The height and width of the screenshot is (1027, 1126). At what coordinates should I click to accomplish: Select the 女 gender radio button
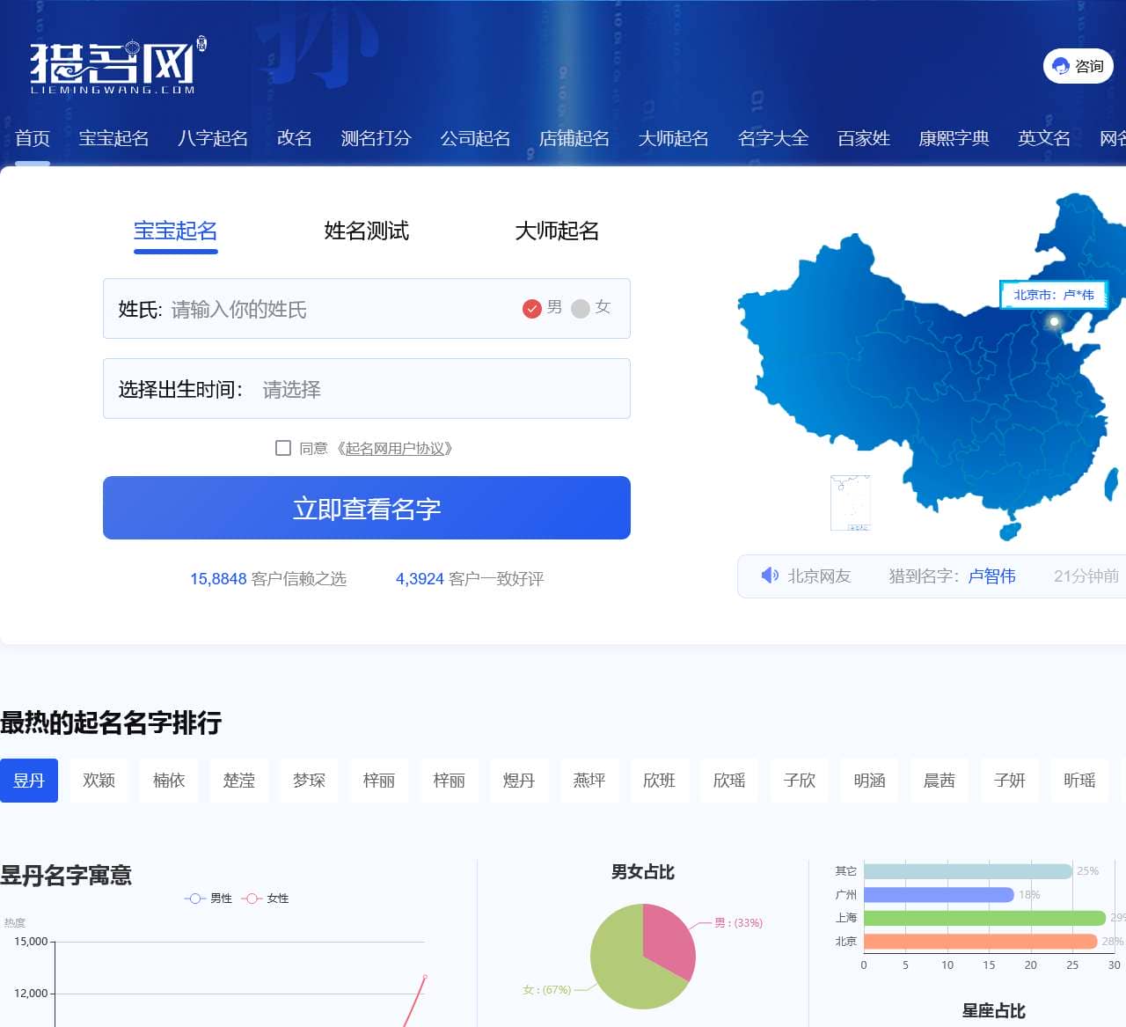tap(581, 309)
